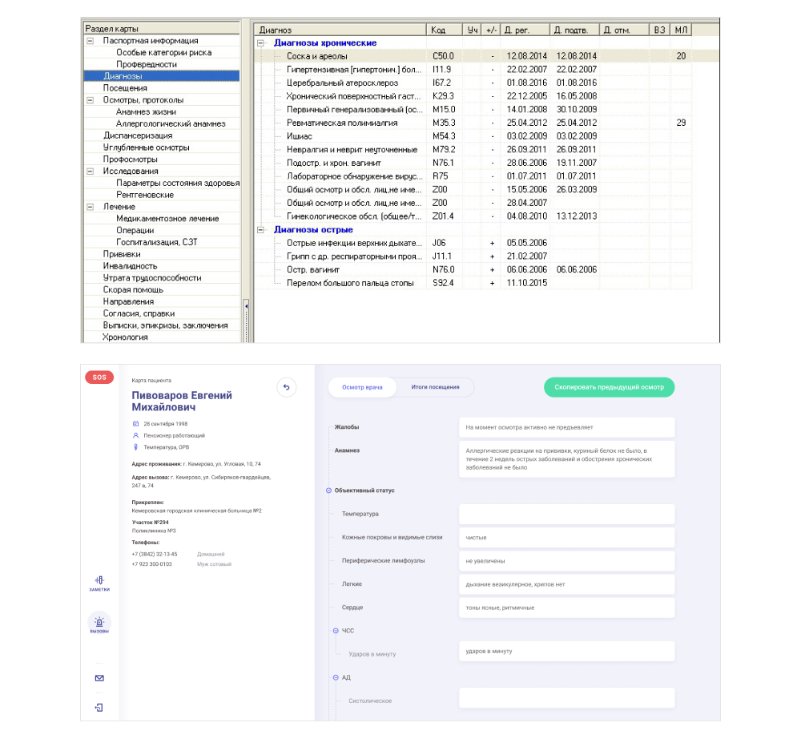Click the red SOS badge

tap(99, 378)
